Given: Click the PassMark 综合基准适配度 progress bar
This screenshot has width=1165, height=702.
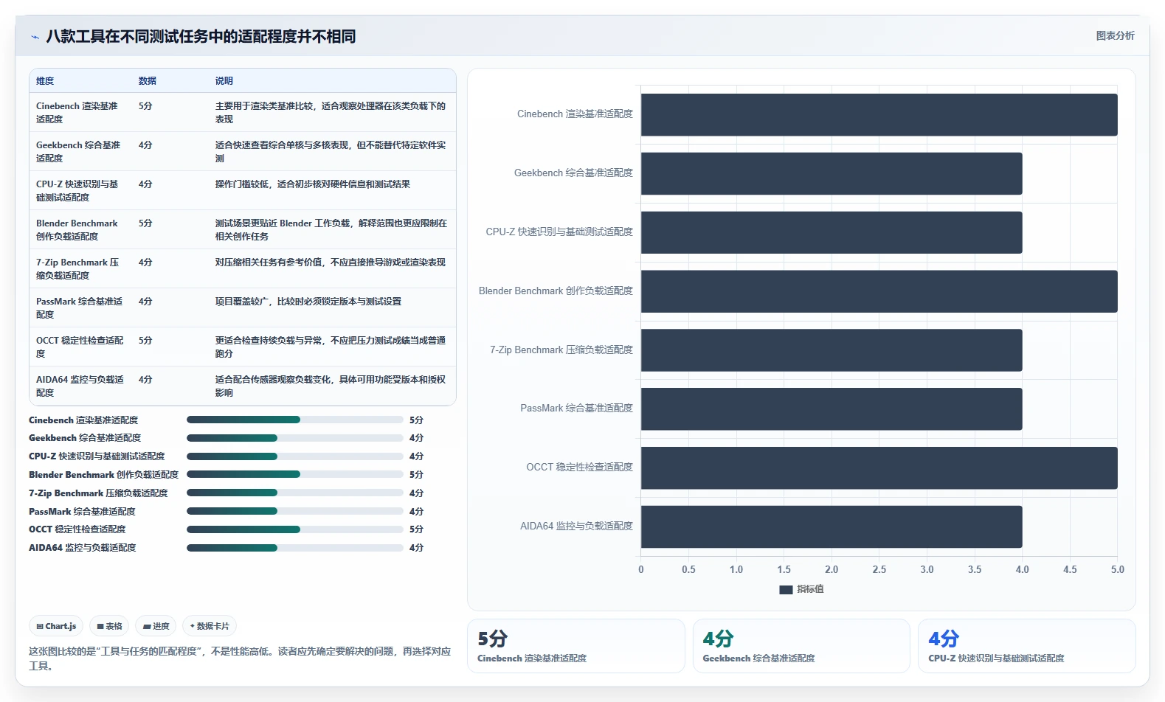Looking at the screenshot, I should tap(294, 511).
